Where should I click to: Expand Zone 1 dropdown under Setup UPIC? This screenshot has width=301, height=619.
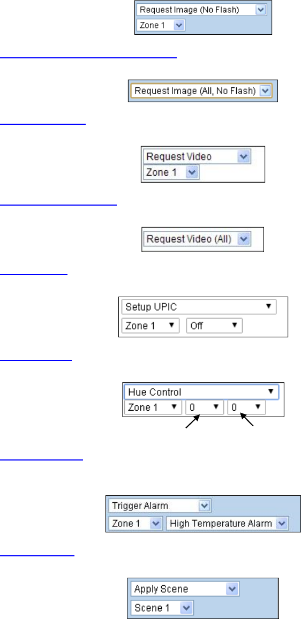point(151,326)
